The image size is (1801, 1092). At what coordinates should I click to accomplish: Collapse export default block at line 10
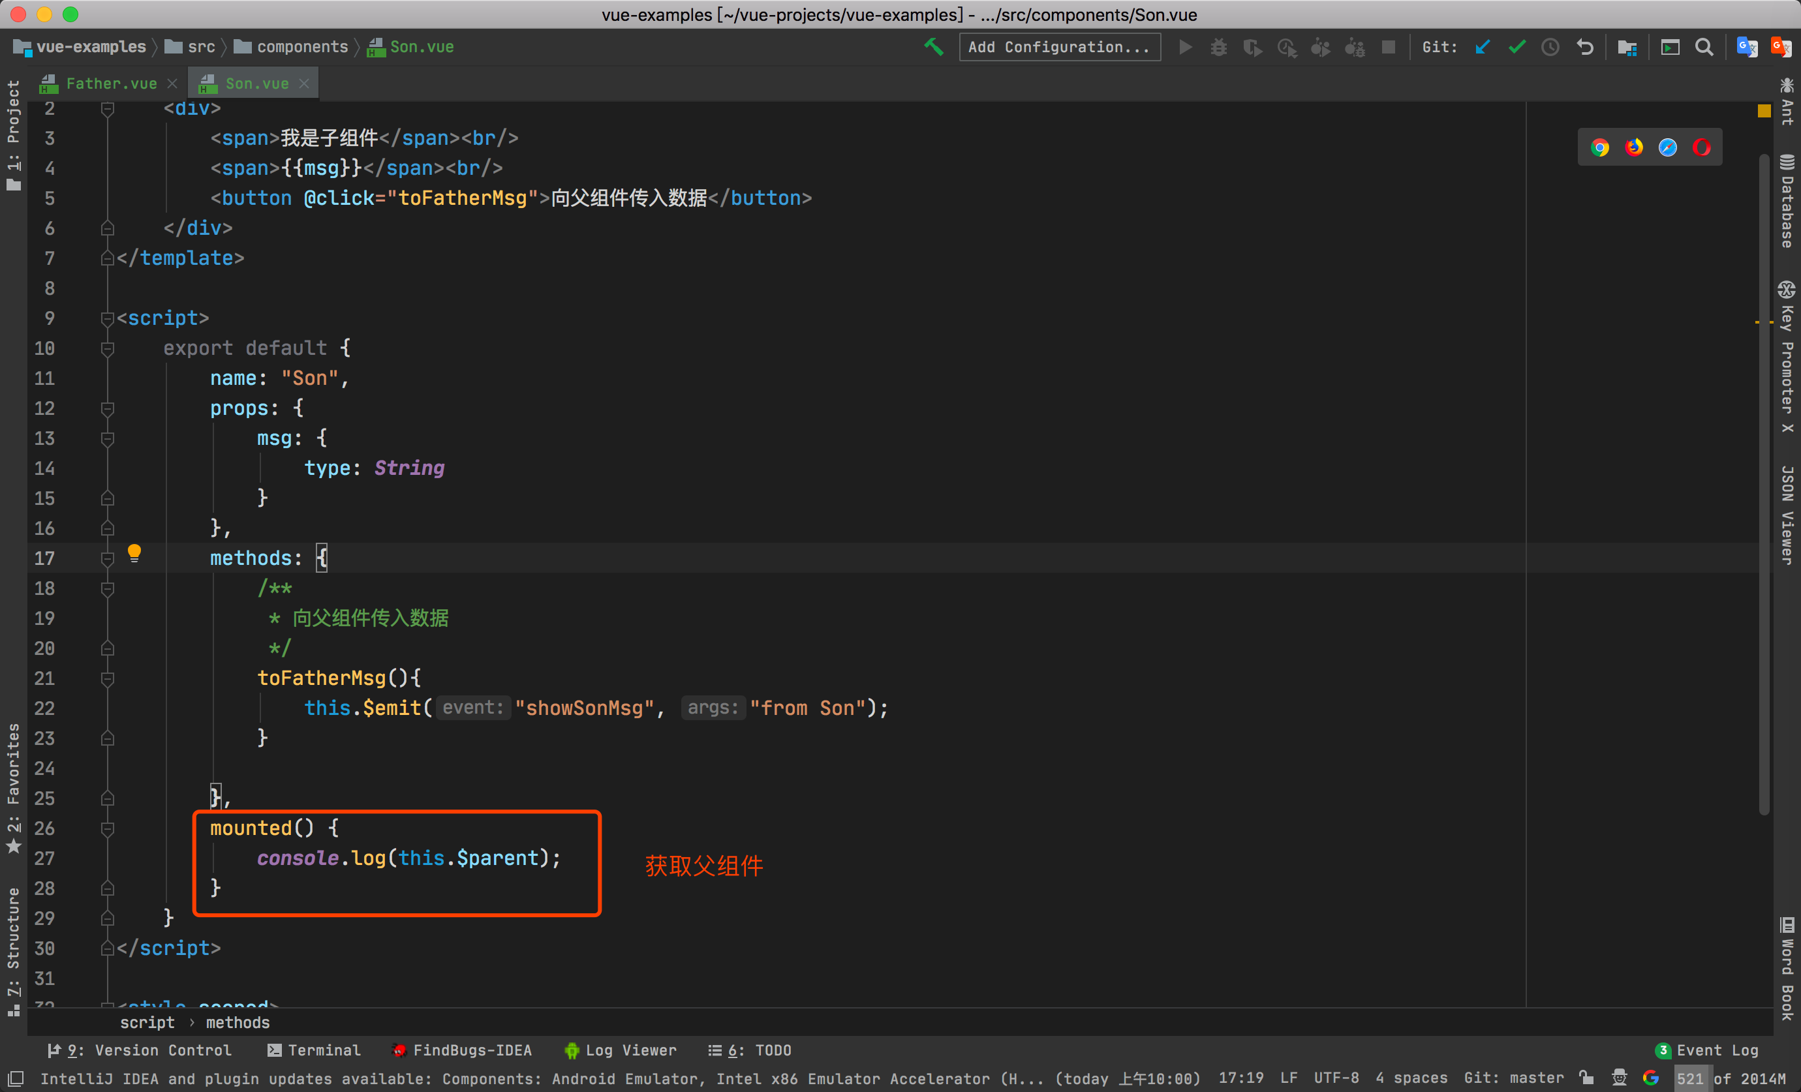click(108, 348)
